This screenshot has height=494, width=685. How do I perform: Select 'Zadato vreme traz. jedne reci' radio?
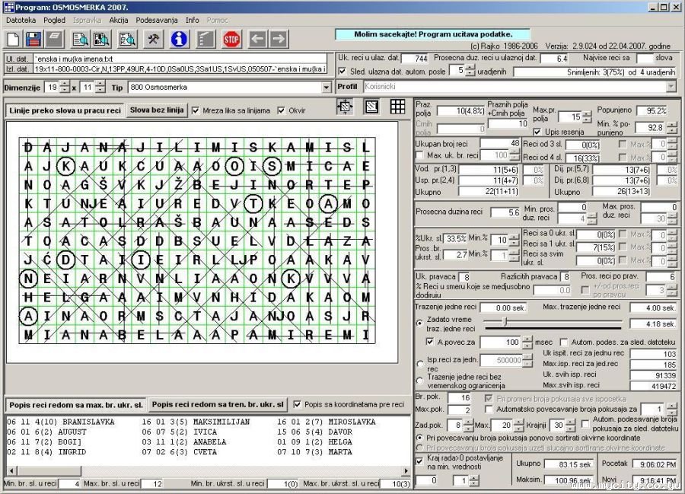pos(421,323)
